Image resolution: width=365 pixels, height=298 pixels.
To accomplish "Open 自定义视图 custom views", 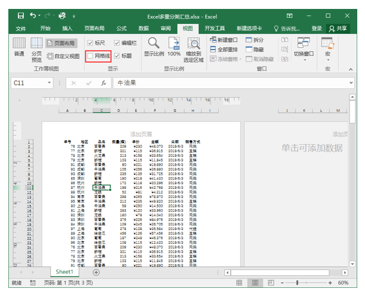I will click(x=63, y=56).
